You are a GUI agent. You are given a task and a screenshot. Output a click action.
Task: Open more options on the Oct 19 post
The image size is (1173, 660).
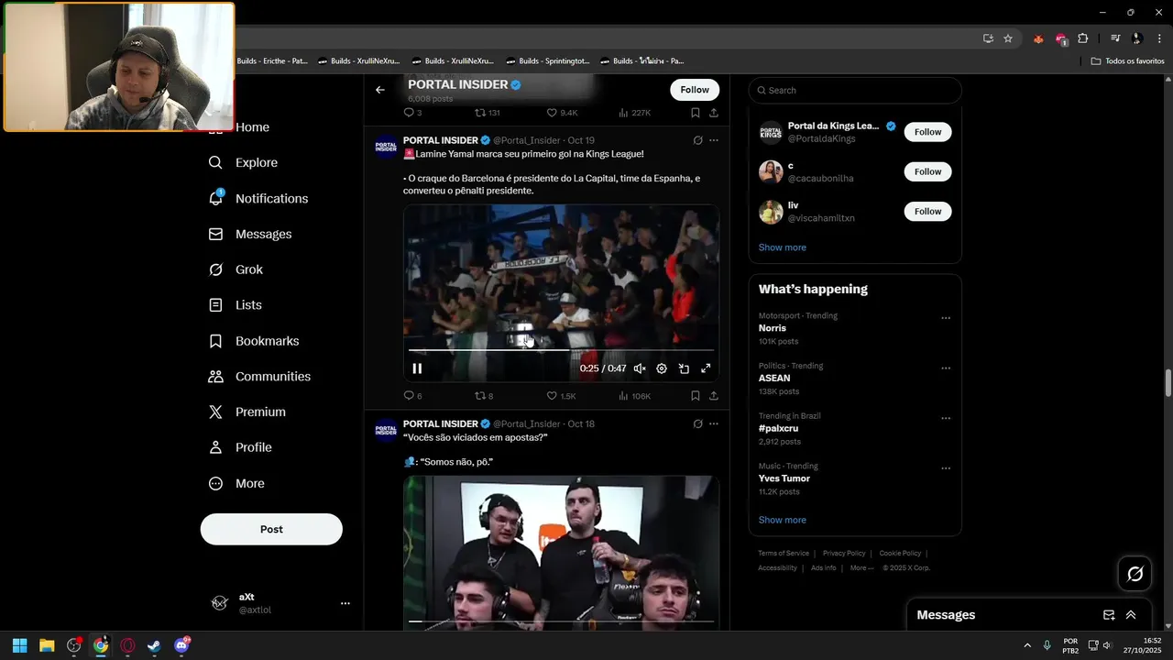714,140
